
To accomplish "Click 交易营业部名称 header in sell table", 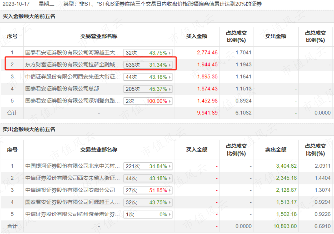I will point(99,150).
